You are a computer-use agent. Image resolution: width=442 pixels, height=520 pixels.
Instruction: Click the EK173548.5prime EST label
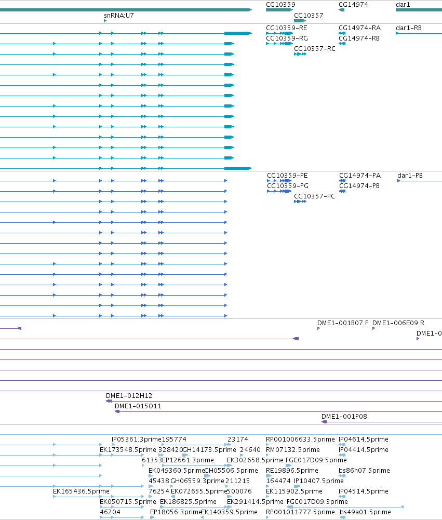point(128,450)
